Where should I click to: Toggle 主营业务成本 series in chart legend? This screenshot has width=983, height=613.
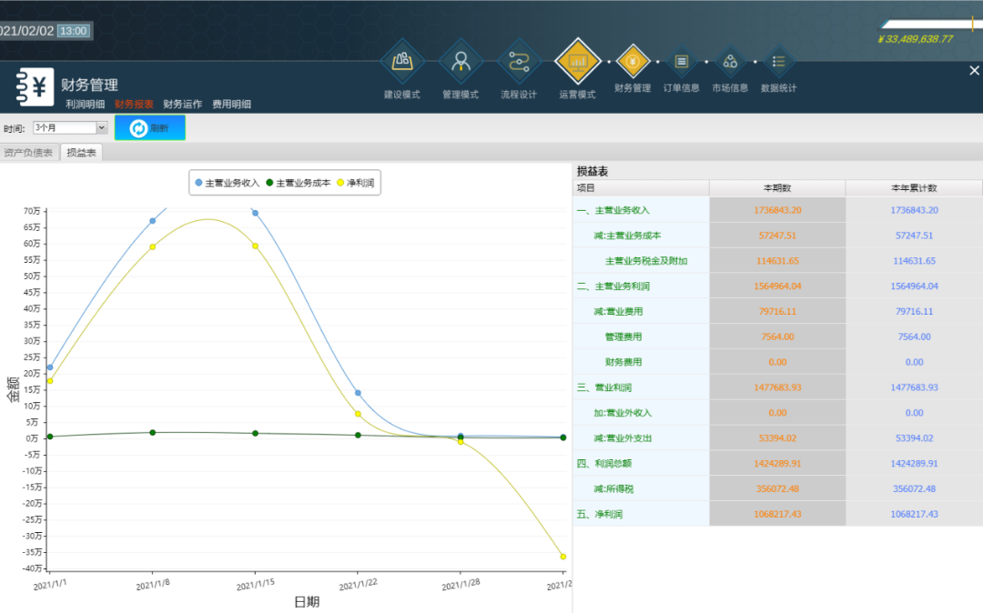[x=298, y=183]
